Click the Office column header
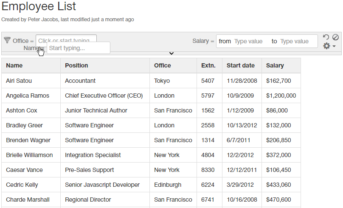Image resolution: width=343 pixels, height=208 pixels. pyautogui.click(x=163, y=65)
